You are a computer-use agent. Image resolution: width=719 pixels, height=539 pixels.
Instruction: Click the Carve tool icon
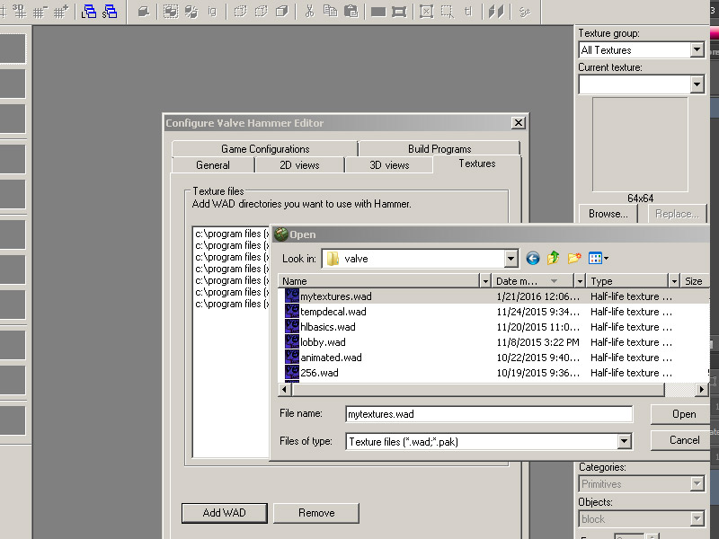(x=144, y=11)
